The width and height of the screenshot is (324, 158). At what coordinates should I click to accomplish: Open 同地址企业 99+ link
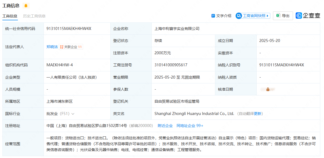(190, 126)
